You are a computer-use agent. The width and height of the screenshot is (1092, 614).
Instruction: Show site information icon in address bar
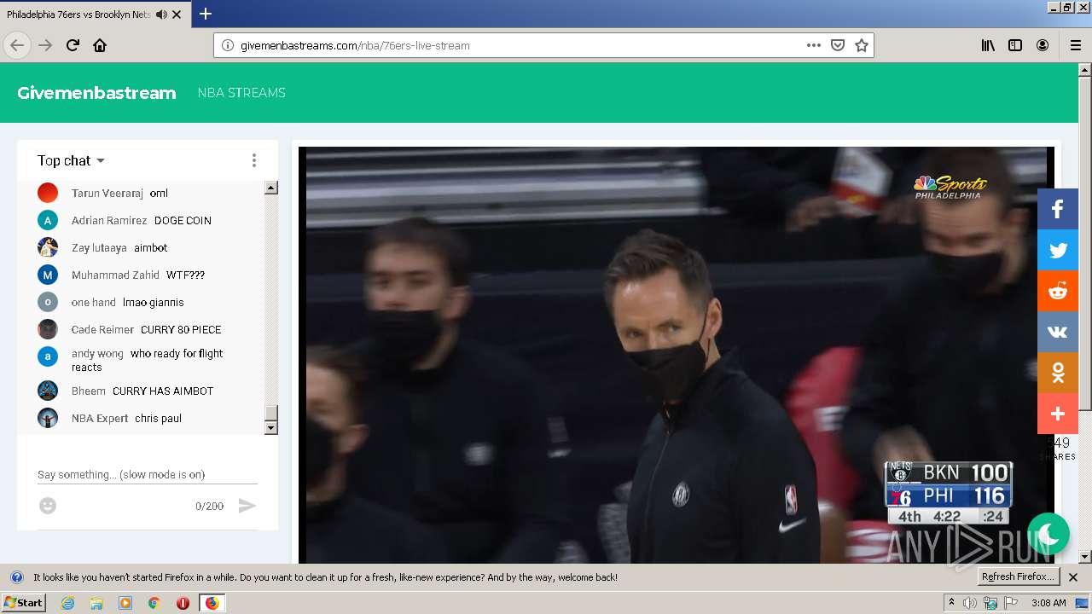pos(228,45)
